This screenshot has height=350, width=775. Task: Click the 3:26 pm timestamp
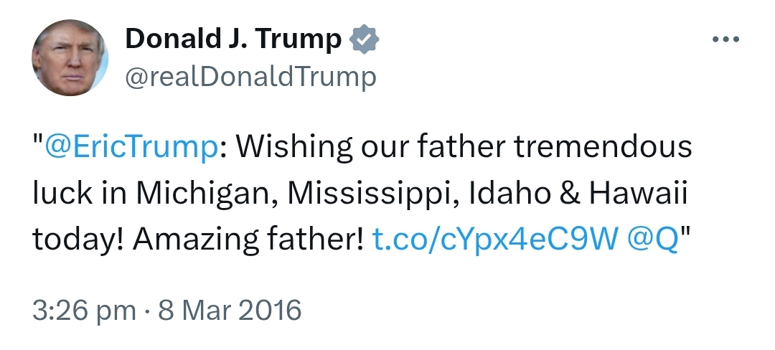(83, 311)
